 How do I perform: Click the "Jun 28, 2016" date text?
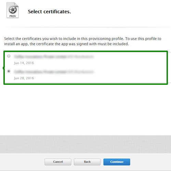point(24,78)
